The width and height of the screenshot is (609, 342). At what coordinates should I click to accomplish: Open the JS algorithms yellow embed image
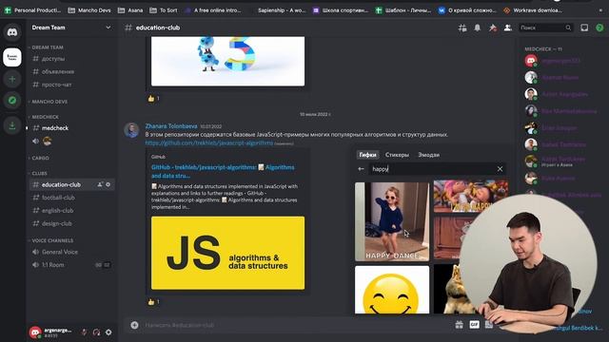click(x=227, y=253)
